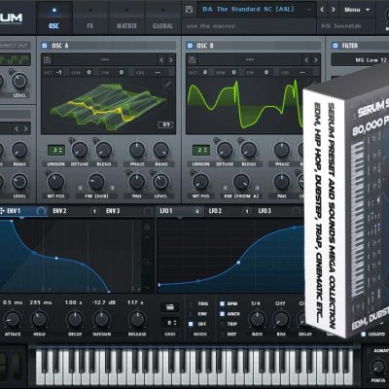Click the envelope Attack knob

click(13, 319)
